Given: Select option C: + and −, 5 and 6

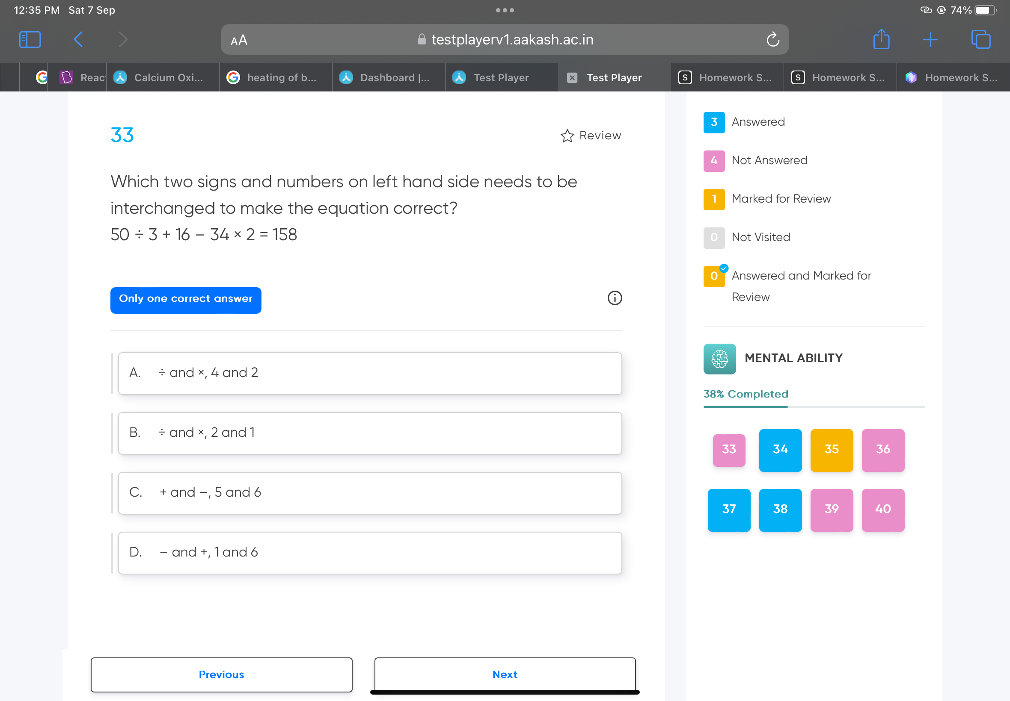Looking at the screenshot, I should [370, 493].
